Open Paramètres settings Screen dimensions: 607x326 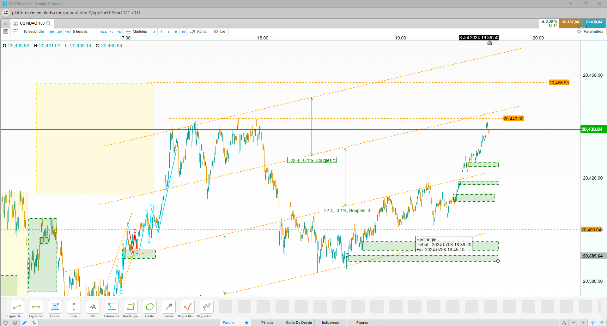pyautogui.click(x=590, y=32)
